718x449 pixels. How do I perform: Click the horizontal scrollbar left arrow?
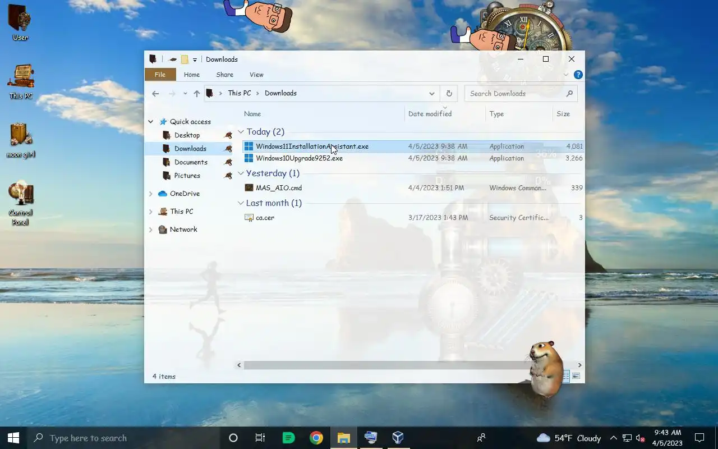[239, 365]
